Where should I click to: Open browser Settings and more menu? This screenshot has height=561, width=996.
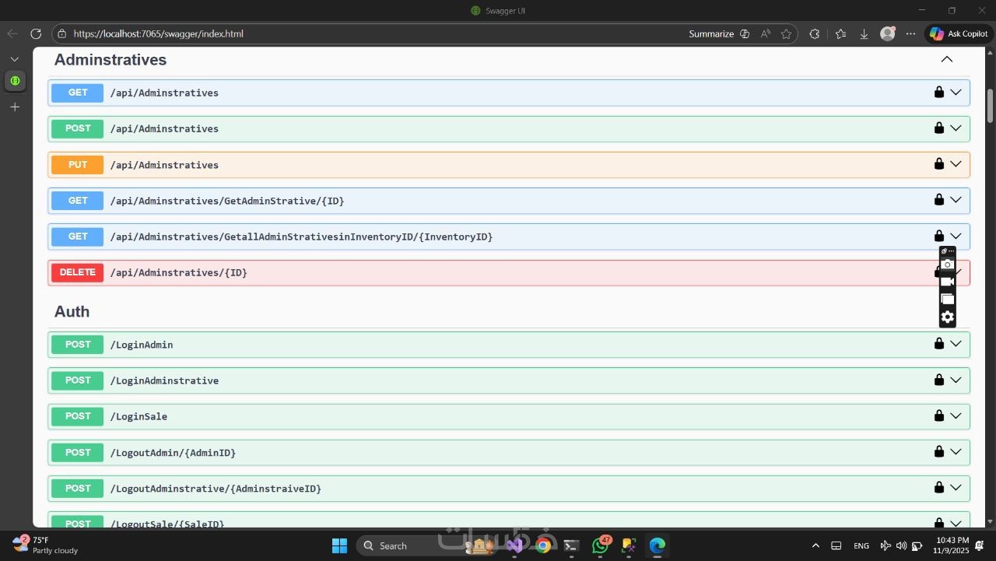pos(911,33)
